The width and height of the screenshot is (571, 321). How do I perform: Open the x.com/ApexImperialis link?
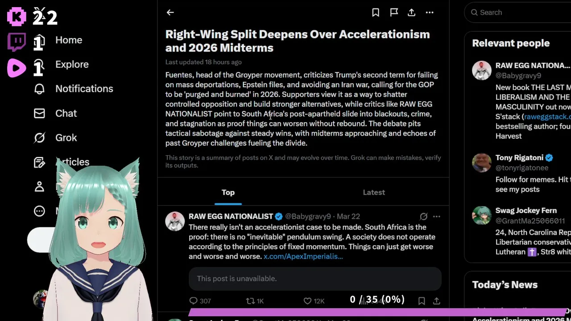(x=303, y=256)
